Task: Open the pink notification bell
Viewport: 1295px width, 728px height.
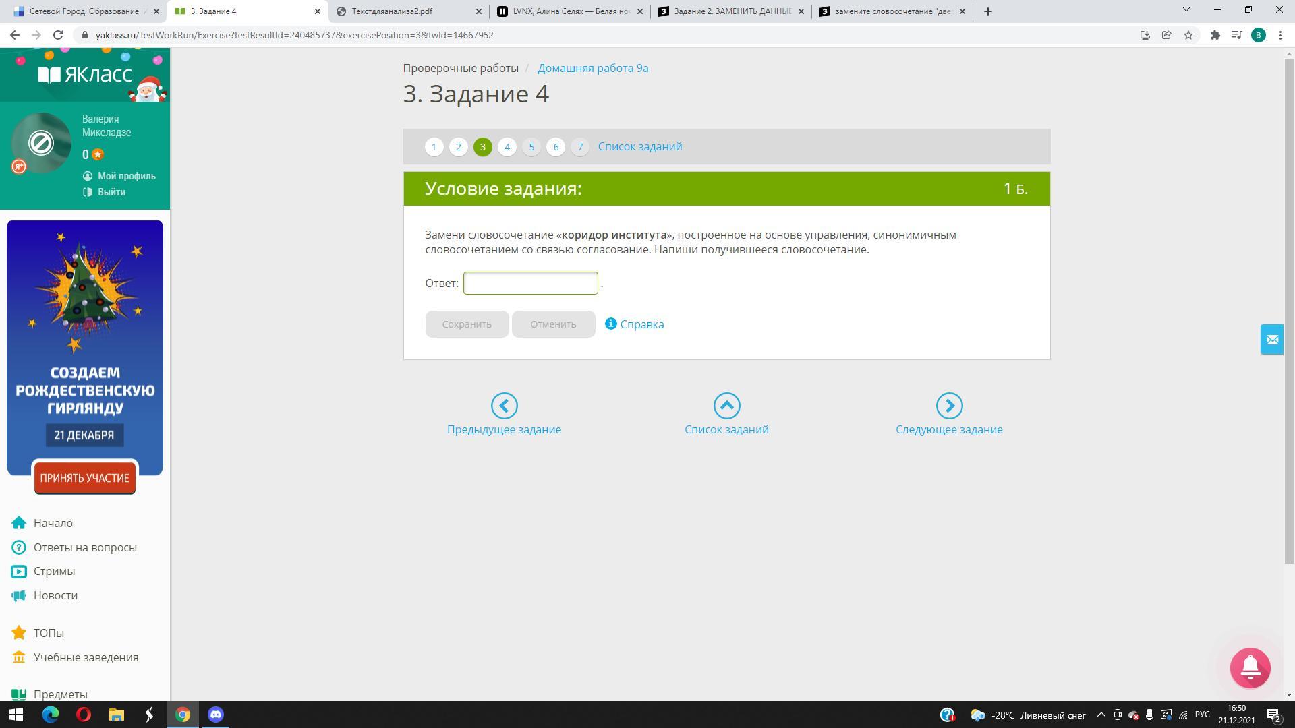Action: tap(1250, 668)
